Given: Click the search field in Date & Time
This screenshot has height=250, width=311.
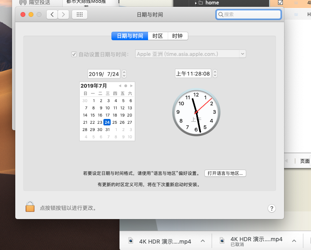Looking at the screenshot, I should tap(248, 14).
